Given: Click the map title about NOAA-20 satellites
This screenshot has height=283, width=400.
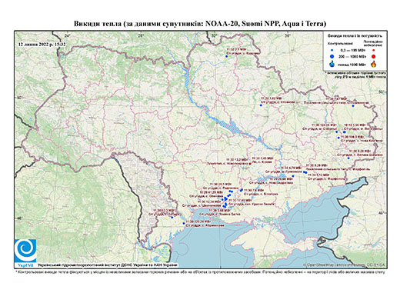Looking at the screenshot, I should (200, 24).
